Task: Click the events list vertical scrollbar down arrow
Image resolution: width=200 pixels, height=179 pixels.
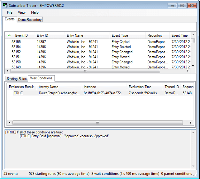Action: pyautogui.click(x=193, y=66)
